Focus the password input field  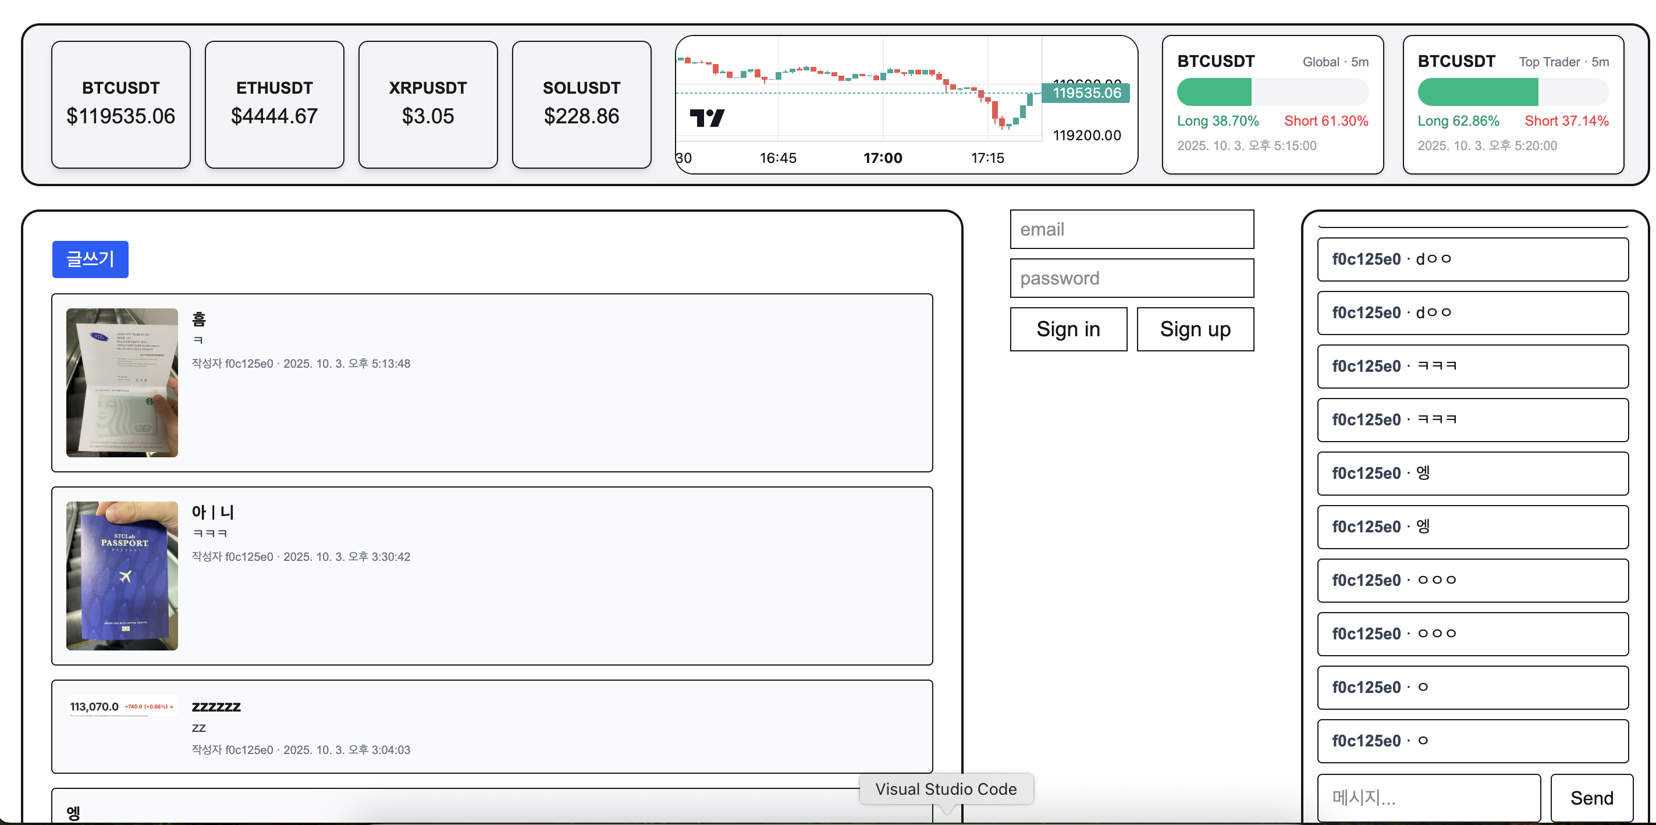click(1131, 278)
